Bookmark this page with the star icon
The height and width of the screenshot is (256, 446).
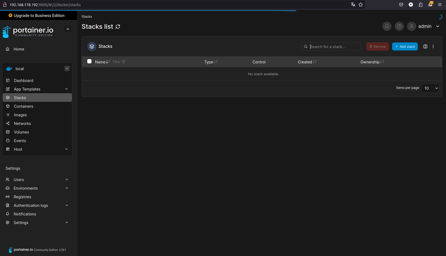tap(360, 5)
